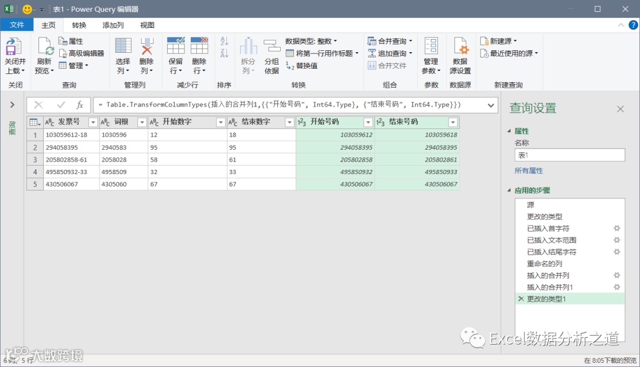This screenshot has height=367, width=640.
Task: Select the 源 applied step
Action: point(570,205)
